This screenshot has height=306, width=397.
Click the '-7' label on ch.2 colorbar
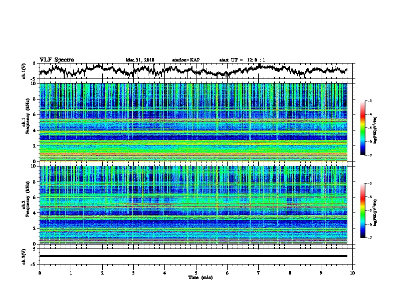[x=369, y=237]
